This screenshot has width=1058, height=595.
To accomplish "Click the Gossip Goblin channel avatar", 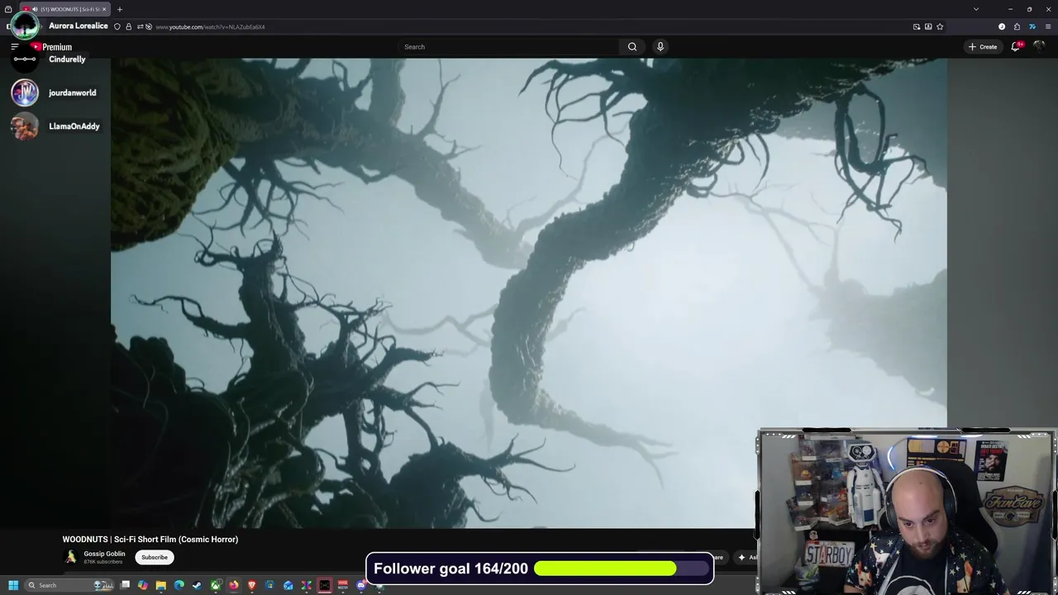I will 70,557.
